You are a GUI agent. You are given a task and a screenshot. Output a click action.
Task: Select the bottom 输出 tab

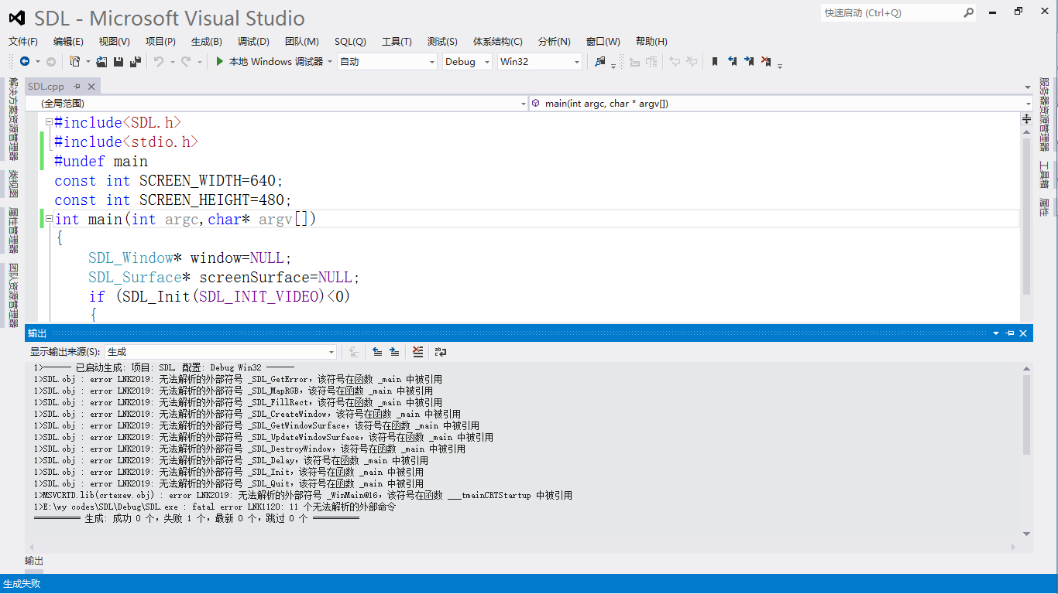click(34, 561)
